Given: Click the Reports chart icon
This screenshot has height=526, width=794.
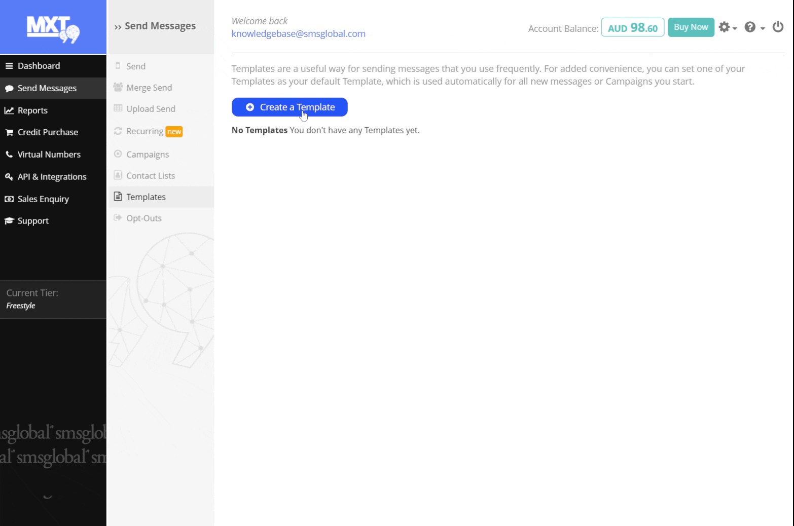Looking at the screenshot, I should click(9, 110).
